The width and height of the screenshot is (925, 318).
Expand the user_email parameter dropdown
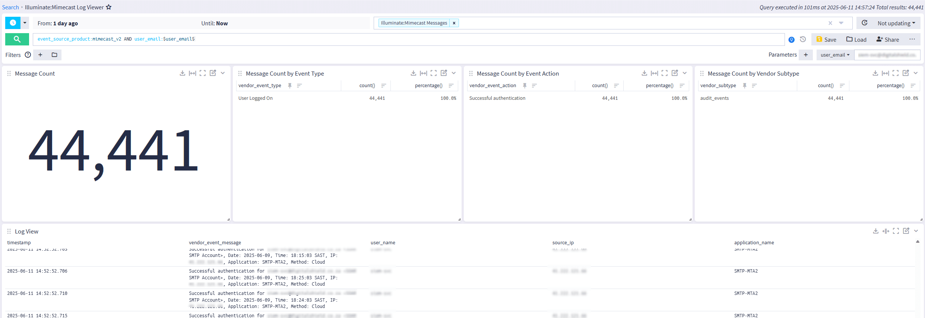coord(835,55)
